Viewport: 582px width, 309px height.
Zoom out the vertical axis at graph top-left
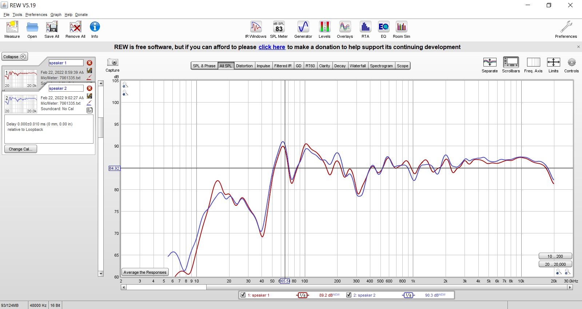[x=125, y=93]
